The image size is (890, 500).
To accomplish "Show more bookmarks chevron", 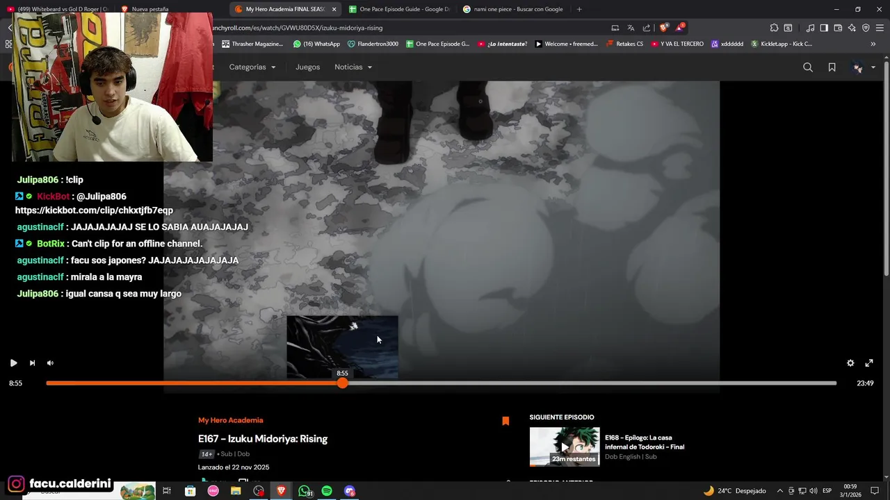I will pyautogui.click(x=873, y=44).
